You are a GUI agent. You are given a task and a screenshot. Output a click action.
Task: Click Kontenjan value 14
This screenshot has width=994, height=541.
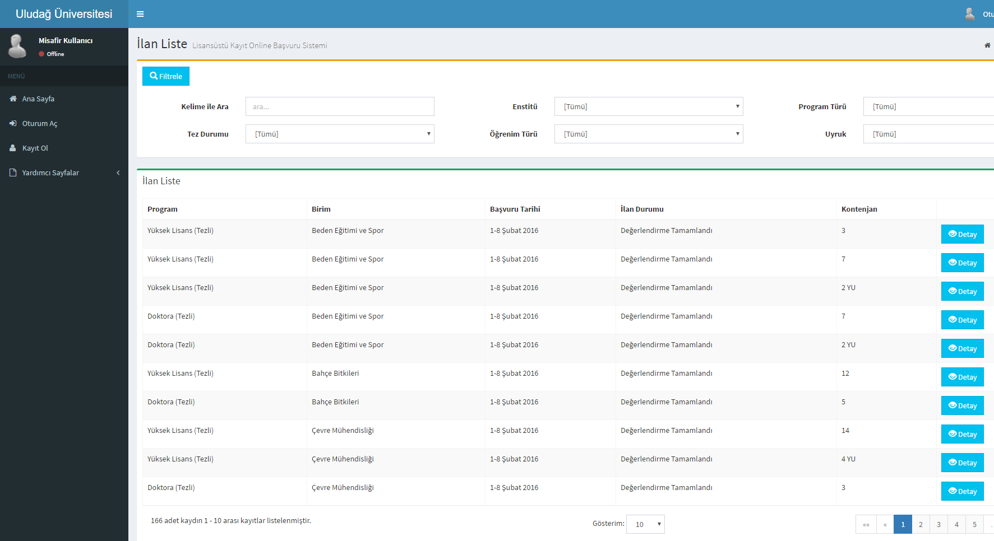pos(845,430)
